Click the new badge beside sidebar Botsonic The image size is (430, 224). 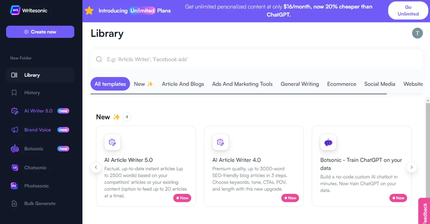coord(63,149)
